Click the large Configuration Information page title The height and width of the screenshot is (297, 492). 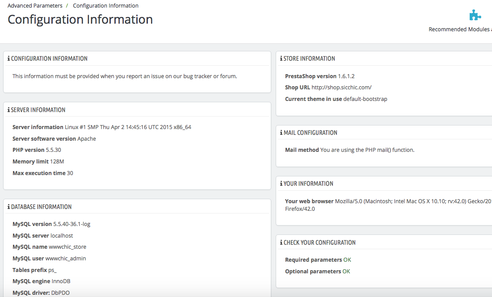(80, 20)
